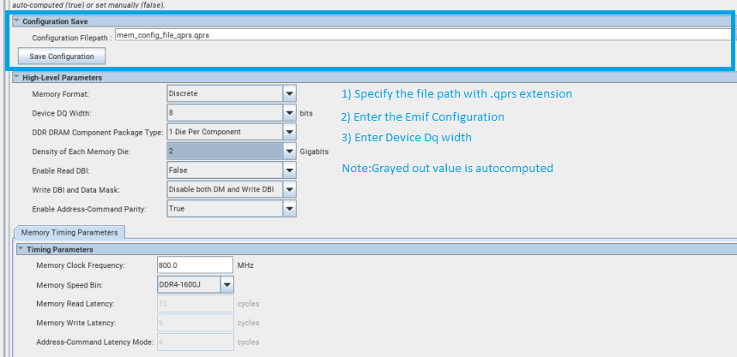This screenshot has width=737, height=357.
Task: Click the Memory Read Latency field
Action: point(195,304)
